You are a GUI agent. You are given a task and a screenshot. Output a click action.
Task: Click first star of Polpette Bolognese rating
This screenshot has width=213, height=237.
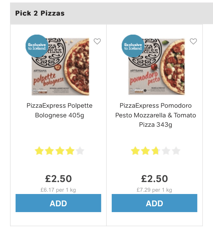coord(39,151)
